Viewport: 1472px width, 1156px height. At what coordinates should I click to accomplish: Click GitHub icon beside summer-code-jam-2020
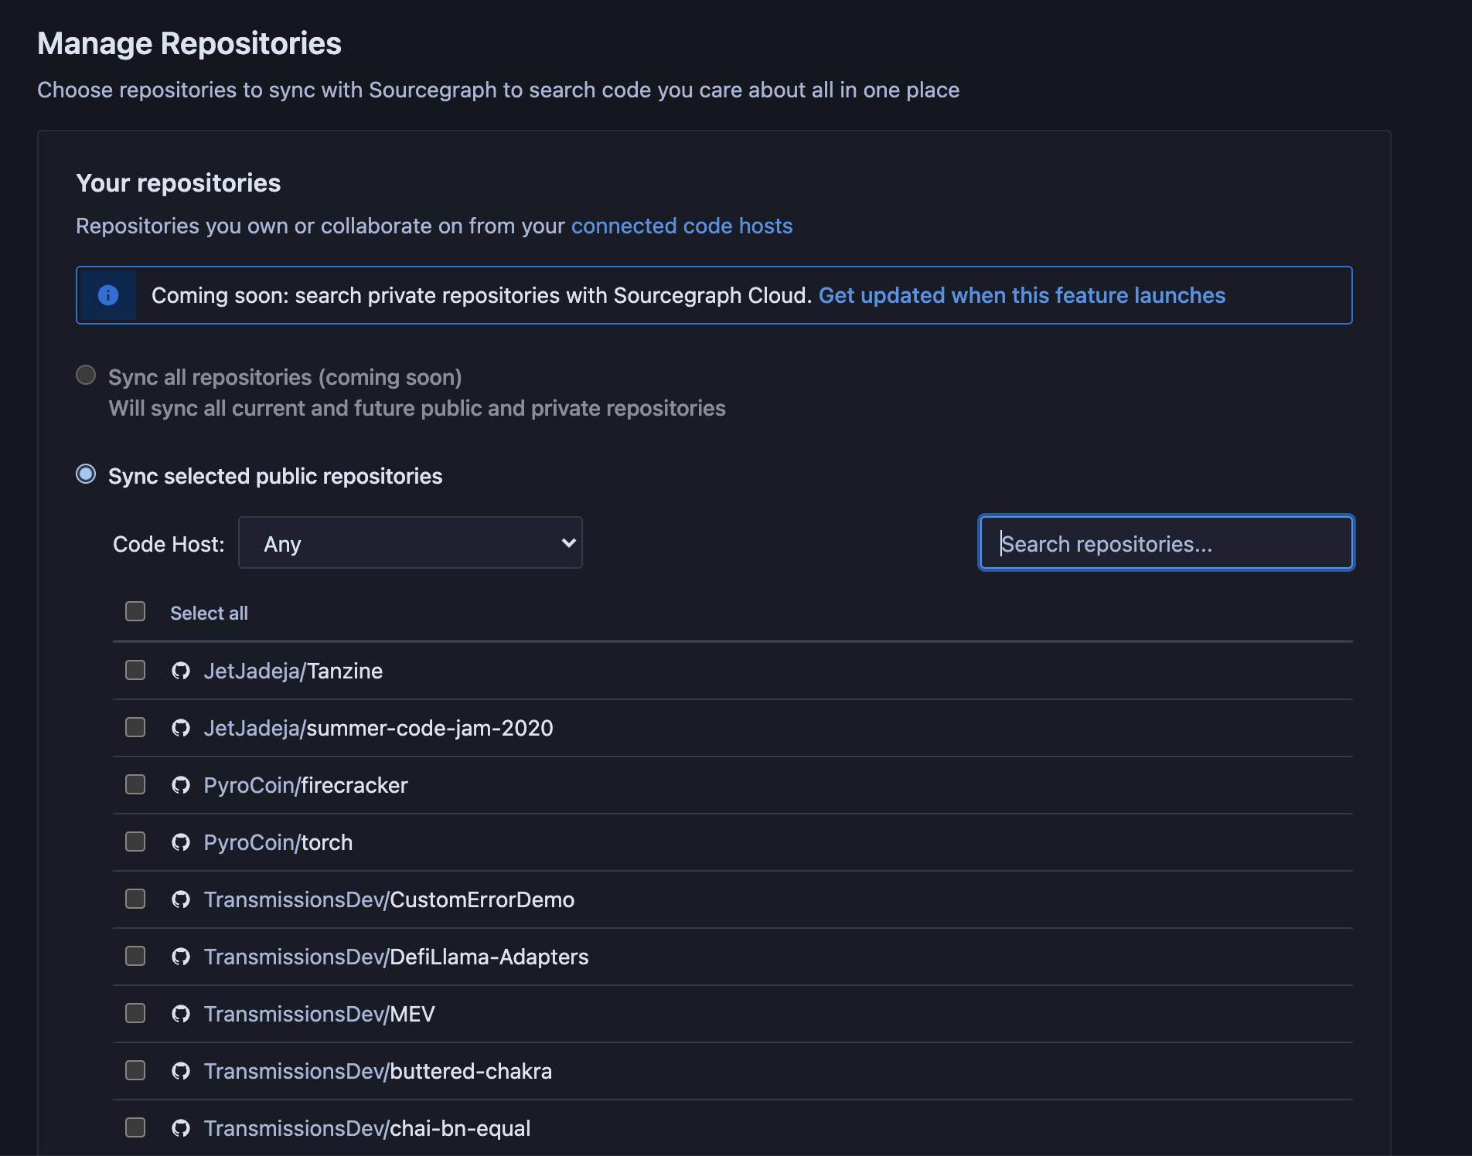(181, 728)
